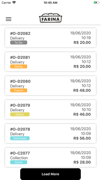The width and height of the screenshot is (101, 180).
Task: Open order #O-D2082
Action: coord(50,38)
